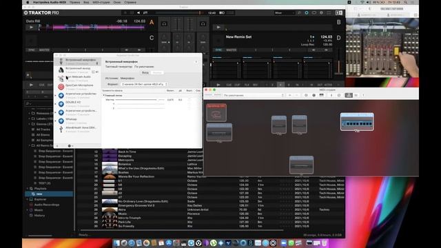Select the Whatsap aggregate device
This screenshot has height=248, width=441.
(78, 121)
